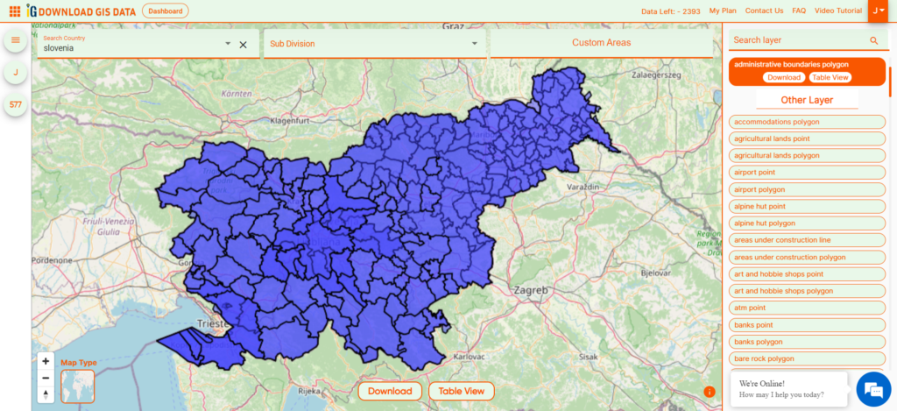Select agricultural lands polygon layer
Screen dimensions: 897x411
click(x=807, y=156)
